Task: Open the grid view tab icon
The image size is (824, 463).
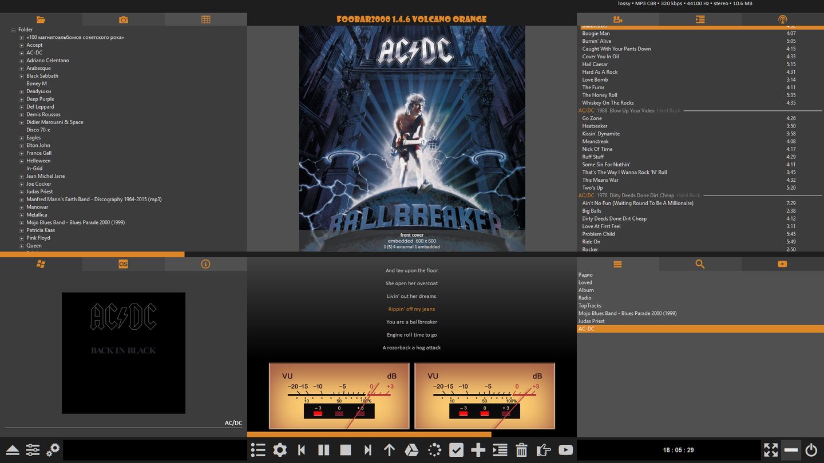Action: 206,19
